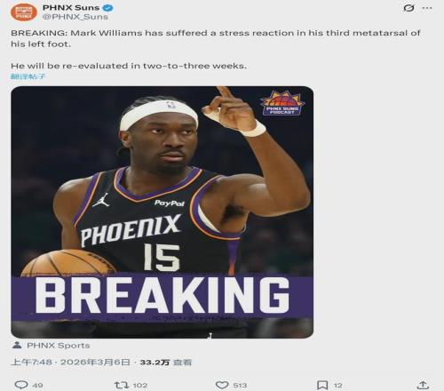Bookmark this post

[x=322, y=385]
